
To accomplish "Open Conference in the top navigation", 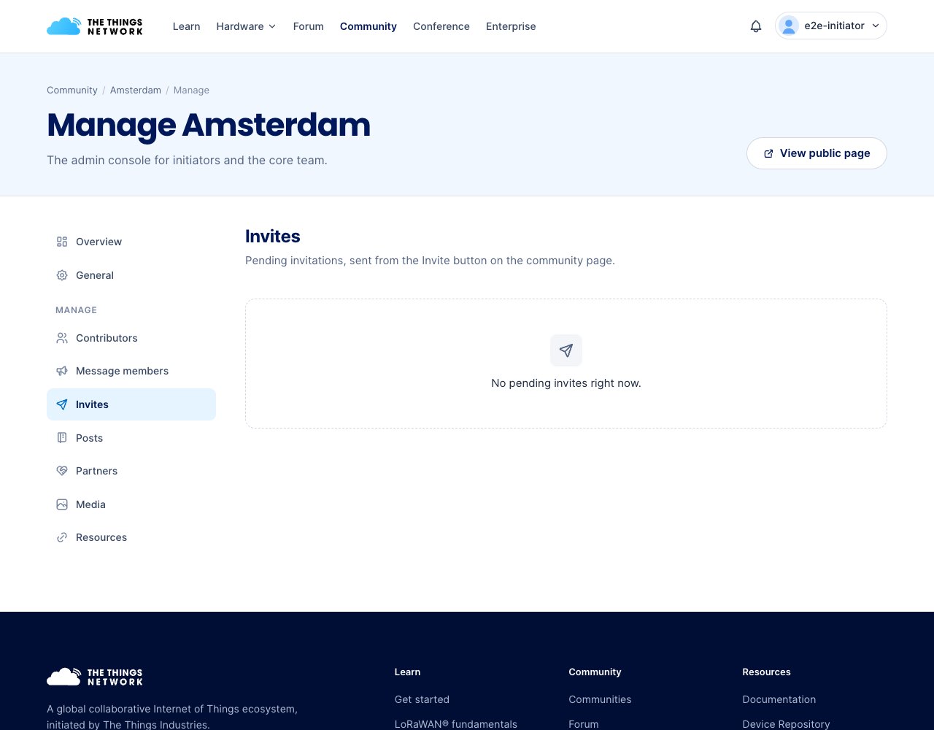I will pos(441,26).
